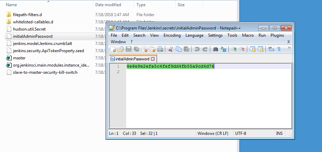This screenshot has width=322, height=152.
Task: Click the Save All stacked disks icon
Action: coord(136,49)
